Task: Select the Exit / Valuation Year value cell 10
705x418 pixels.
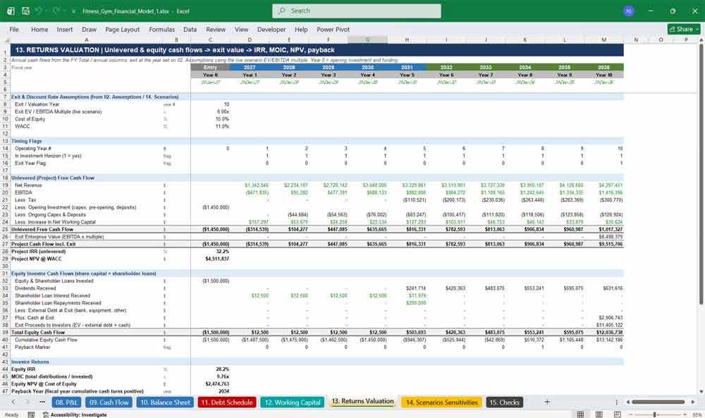Action: [210, 104]
